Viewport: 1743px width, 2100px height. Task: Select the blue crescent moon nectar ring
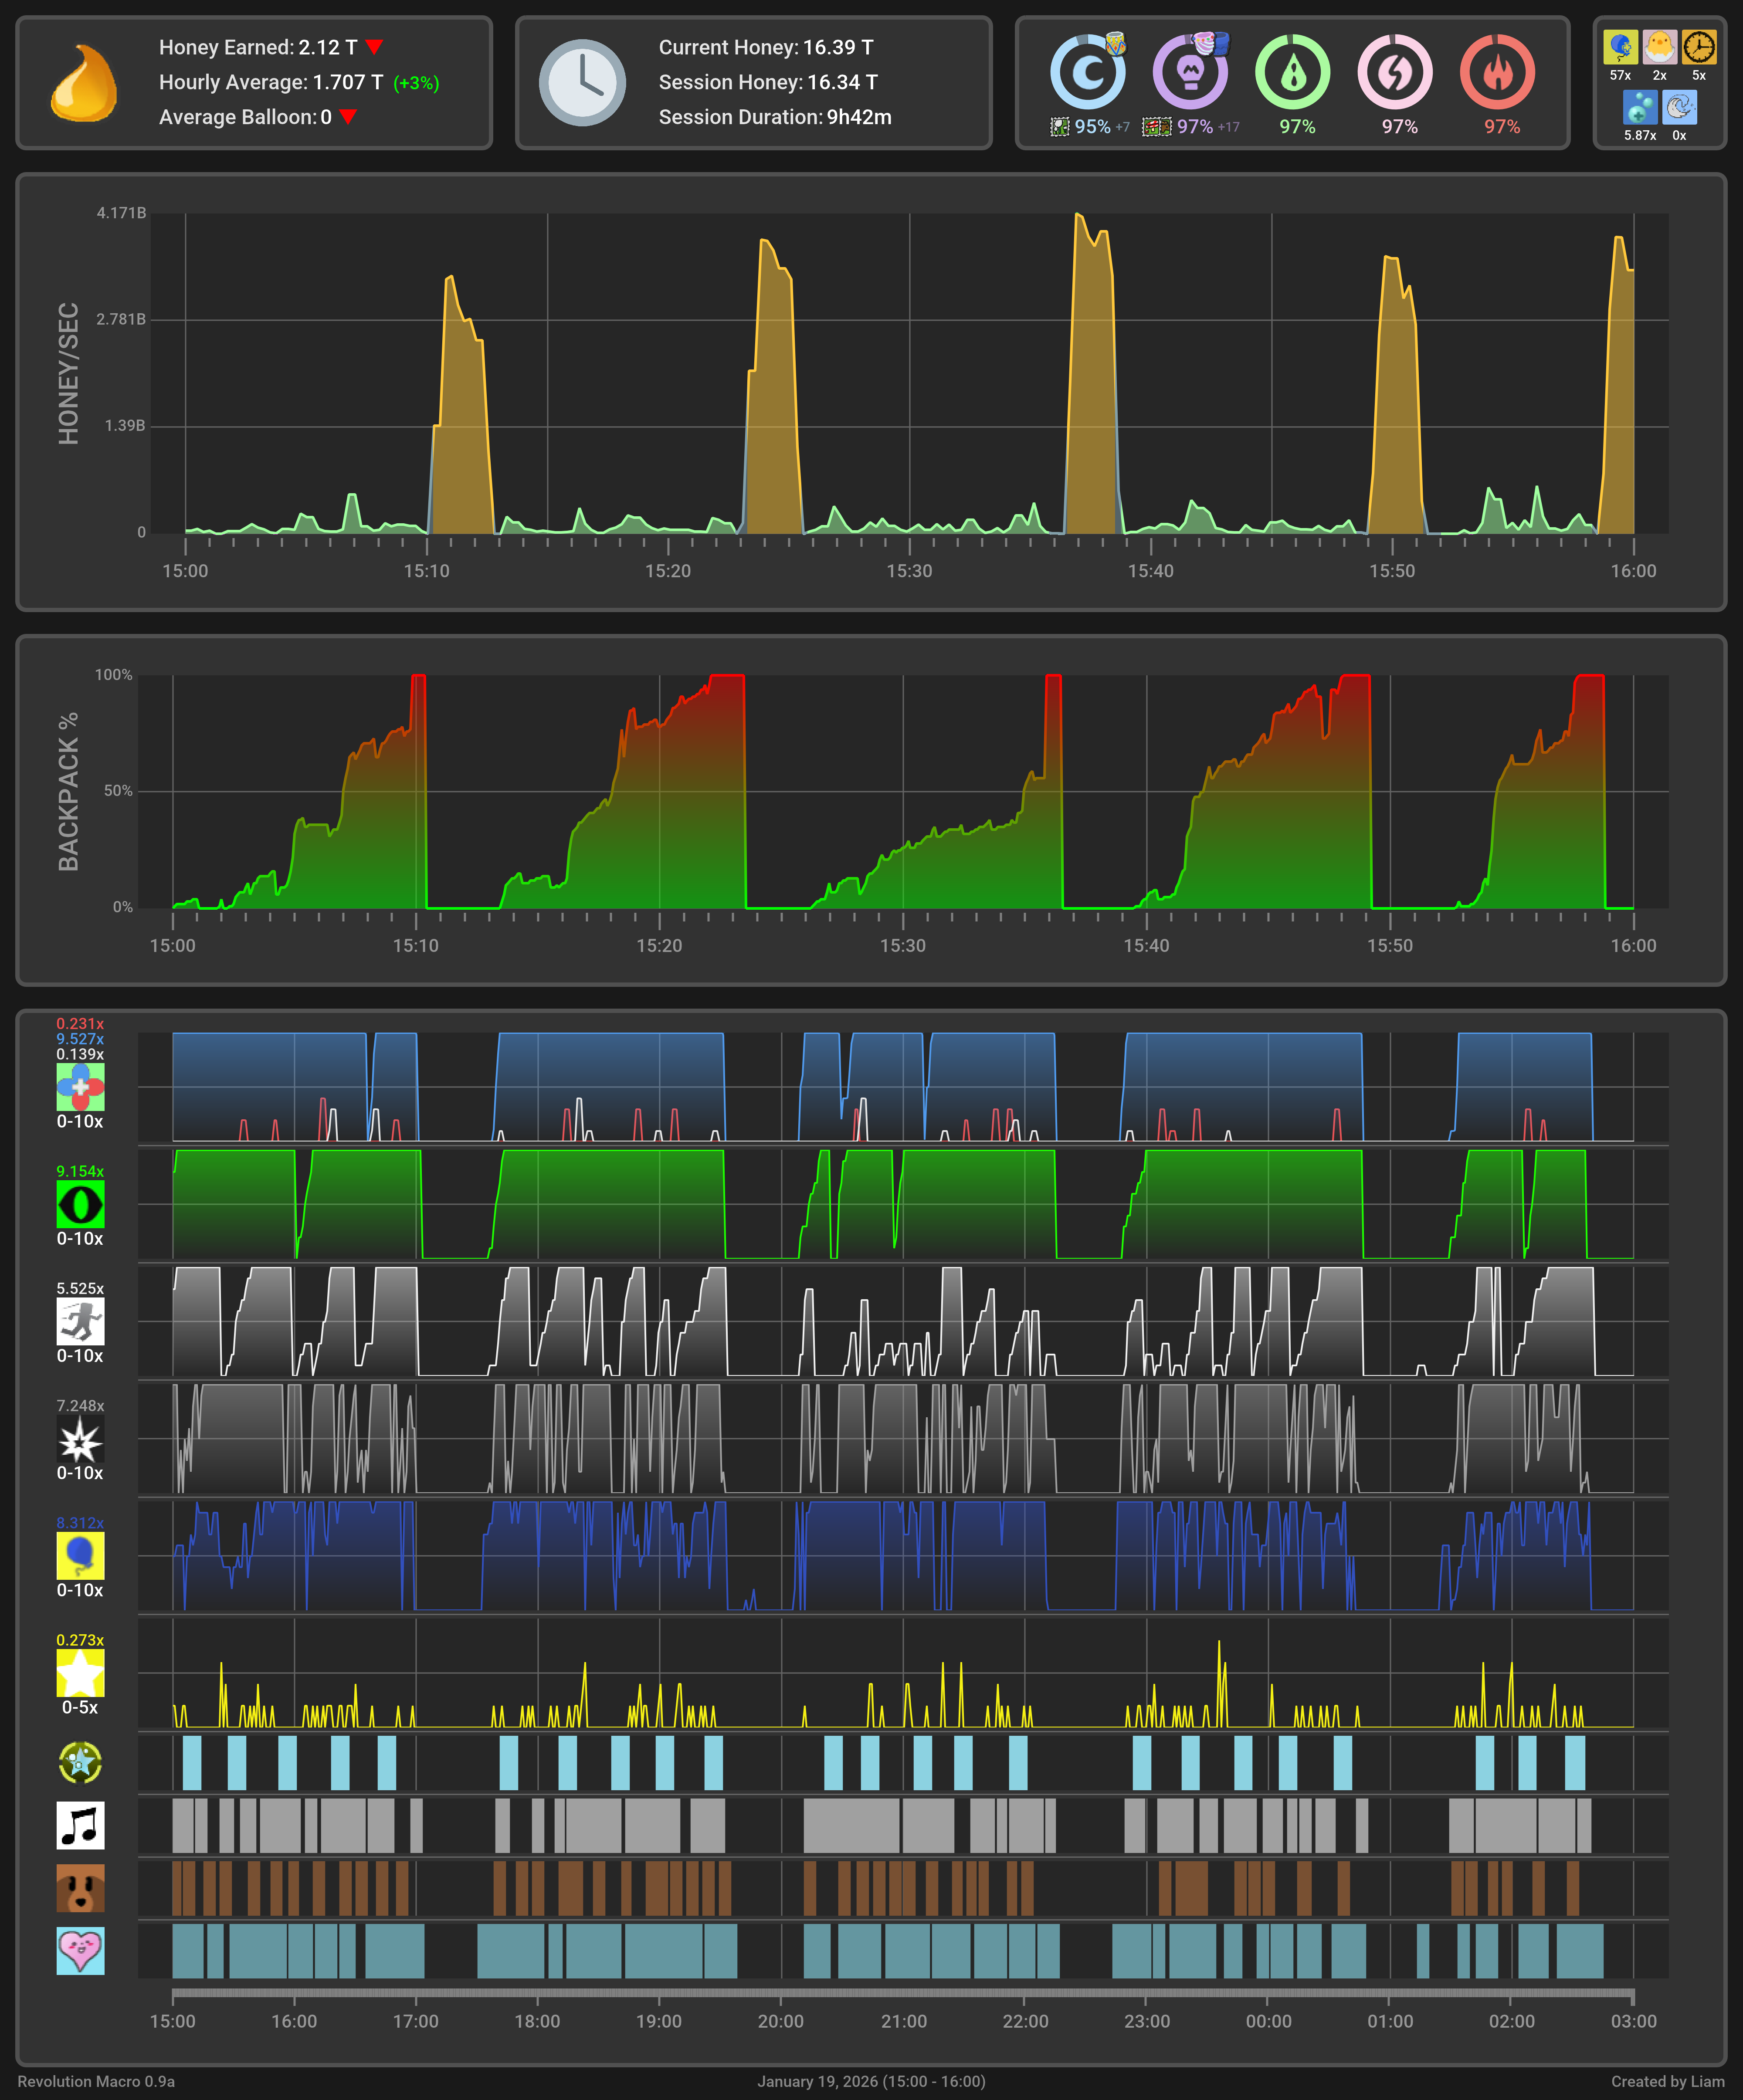tap(1088, 72)
